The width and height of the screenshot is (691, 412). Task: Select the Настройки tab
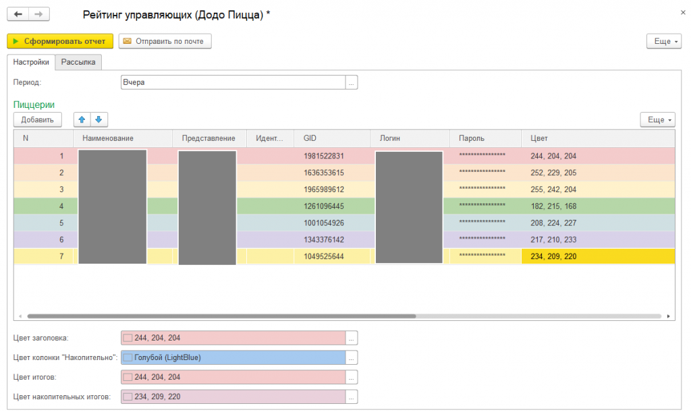tap(31, 62)
